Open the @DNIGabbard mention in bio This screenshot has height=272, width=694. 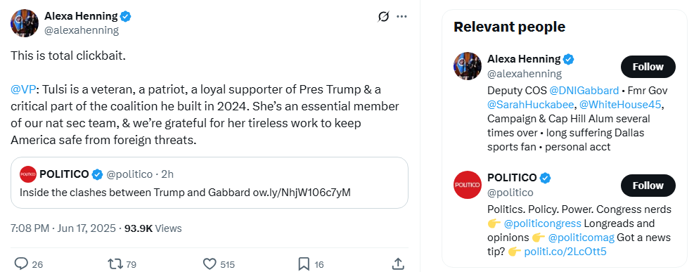pyautogui.click(x=584, y=91)
